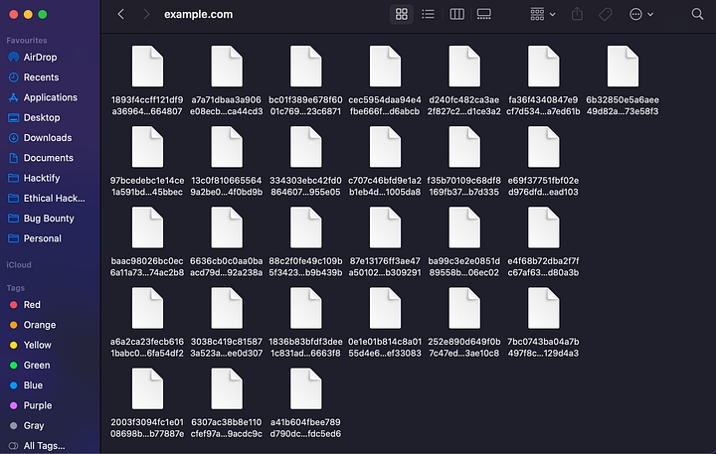The height and width of the screenshot is (454, 716).
Task: Select file icon 13c0f810665564
Action: click(x=227, y=147)
